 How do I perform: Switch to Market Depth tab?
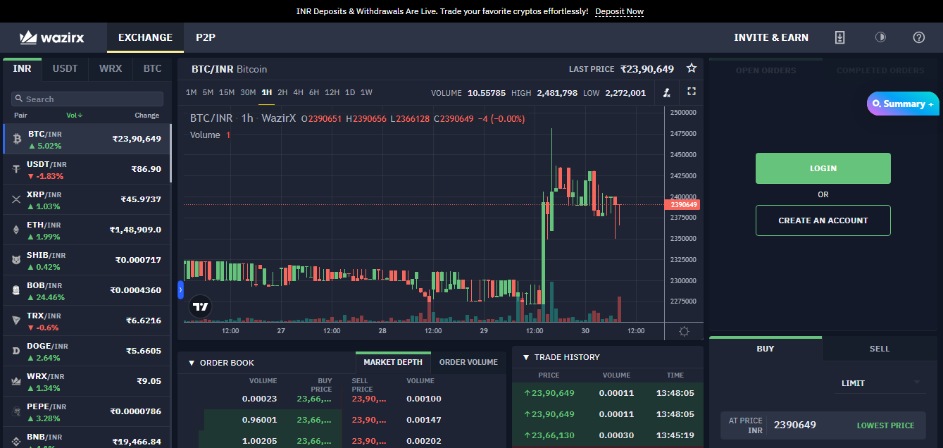[393, 362]
